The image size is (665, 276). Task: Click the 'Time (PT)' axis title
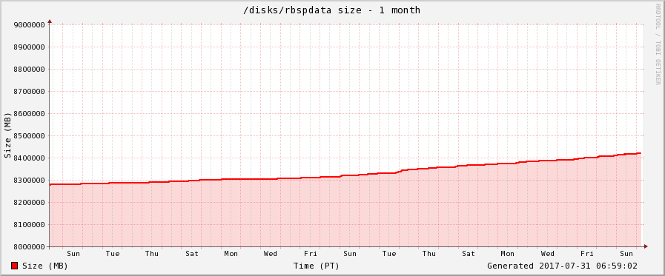click(x=316, y=266)
